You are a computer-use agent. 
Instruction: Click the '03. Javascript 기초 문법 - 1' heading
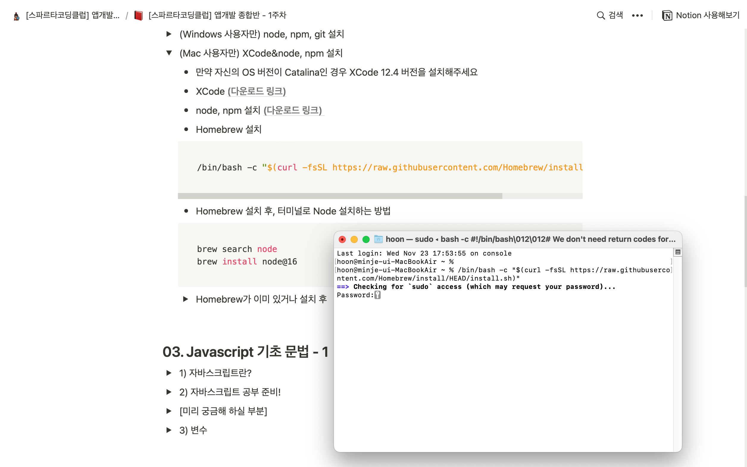pyautogui.click(x=245, y=352)
